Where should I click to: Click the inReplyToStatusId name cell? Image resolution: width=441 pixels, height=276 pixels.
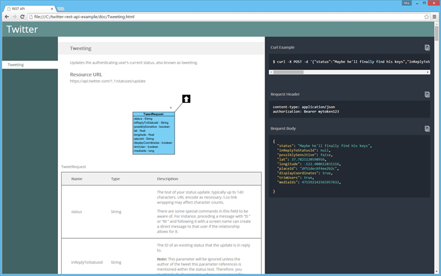87,262
